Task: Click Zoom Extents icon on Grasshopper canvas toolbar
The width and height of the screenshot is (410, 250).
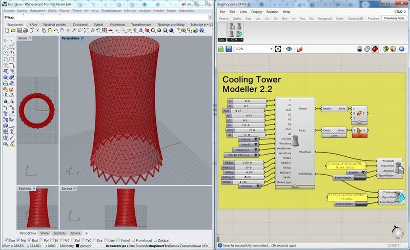Action: point(278,49)
